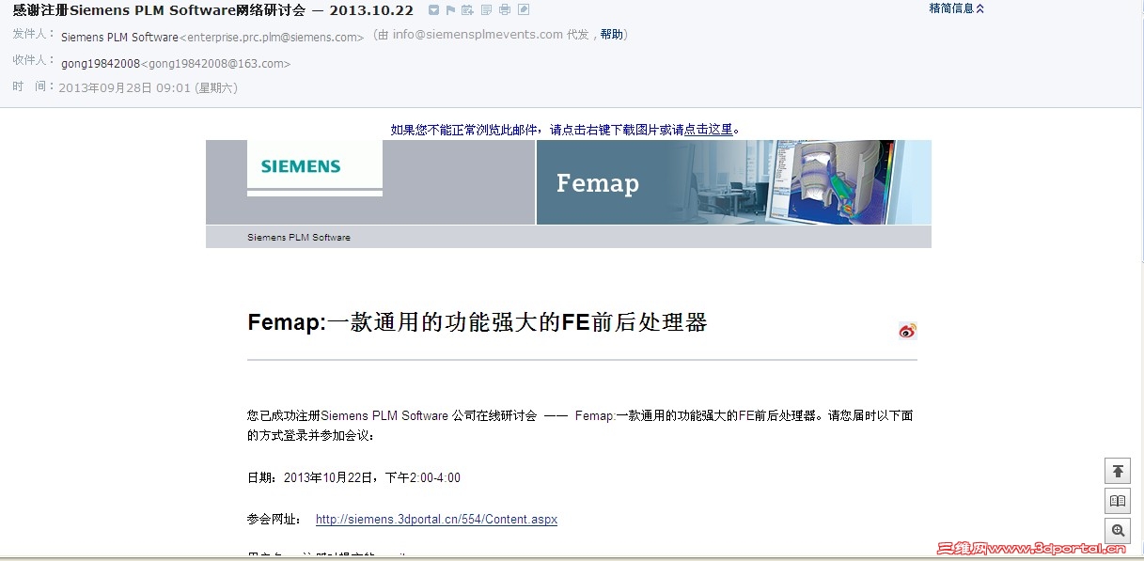Print the email using the printer icon
1144x561 pixels.
pos(505,10)
